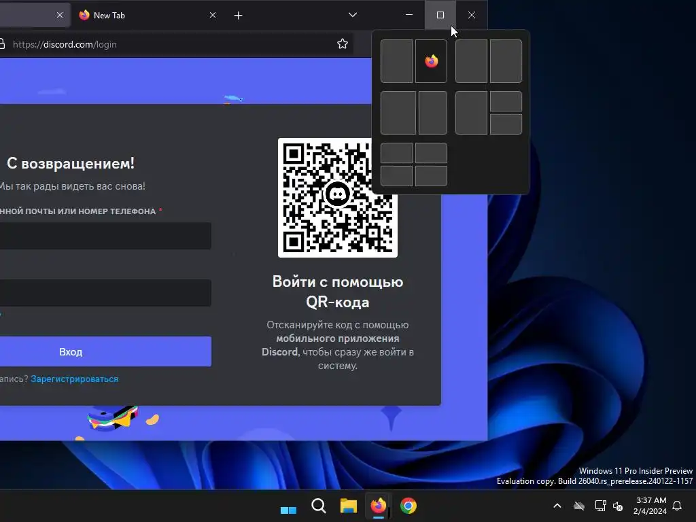Select top-right zone of three-zone layout
Screen dimensions: 696x522
[506, 101]
